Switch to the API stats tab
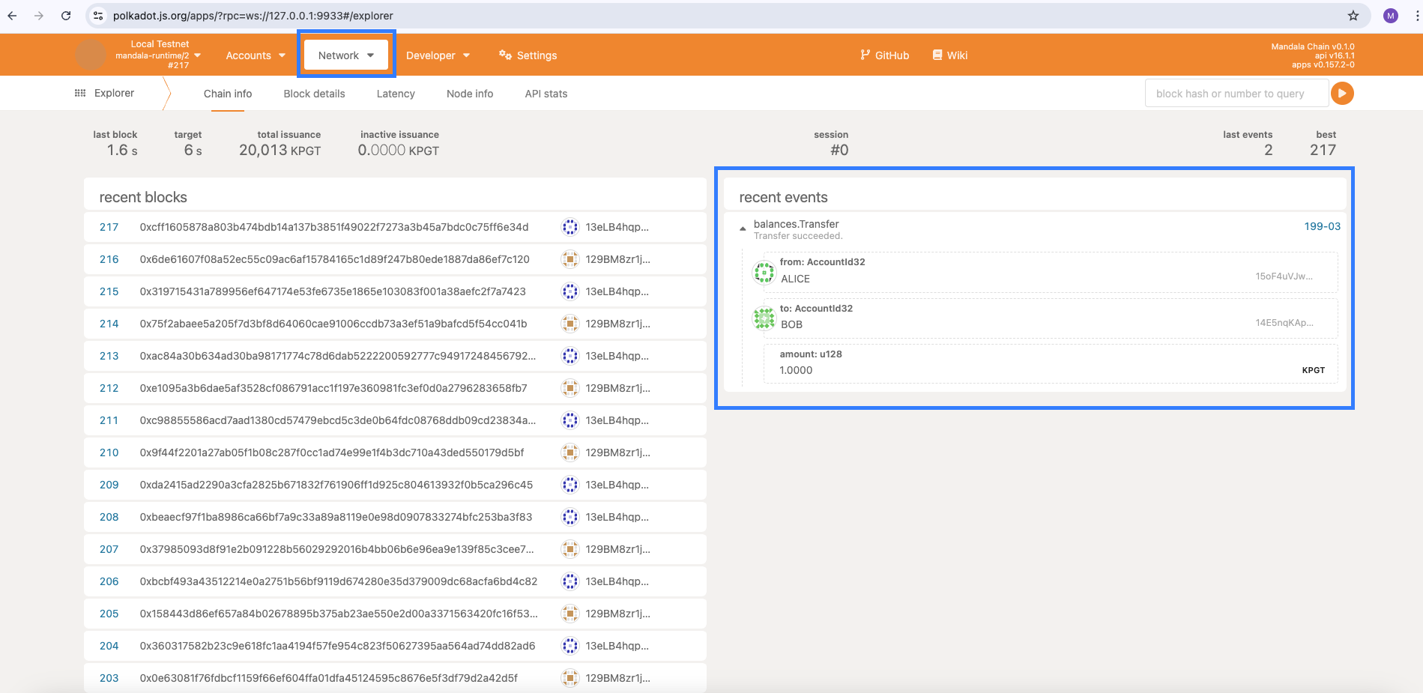Image resolution: width=1423 pixels, height=693 pixels. pyautogui.click(x=546, y=94)
